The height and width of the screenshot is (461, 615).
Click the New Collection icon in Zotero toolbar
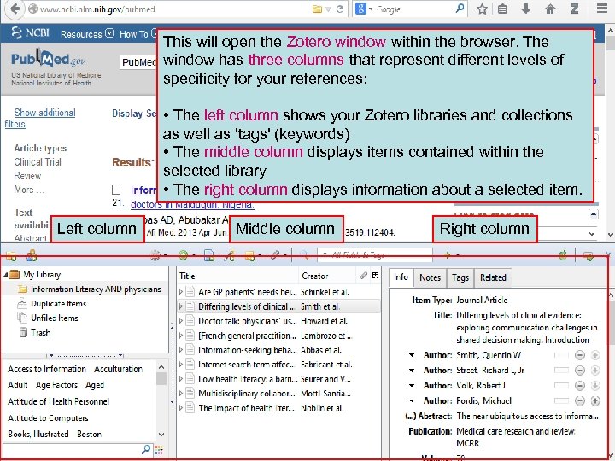(x=11, y=256)
